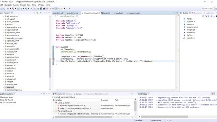Collapse the Errors (2 items) group

54,103
